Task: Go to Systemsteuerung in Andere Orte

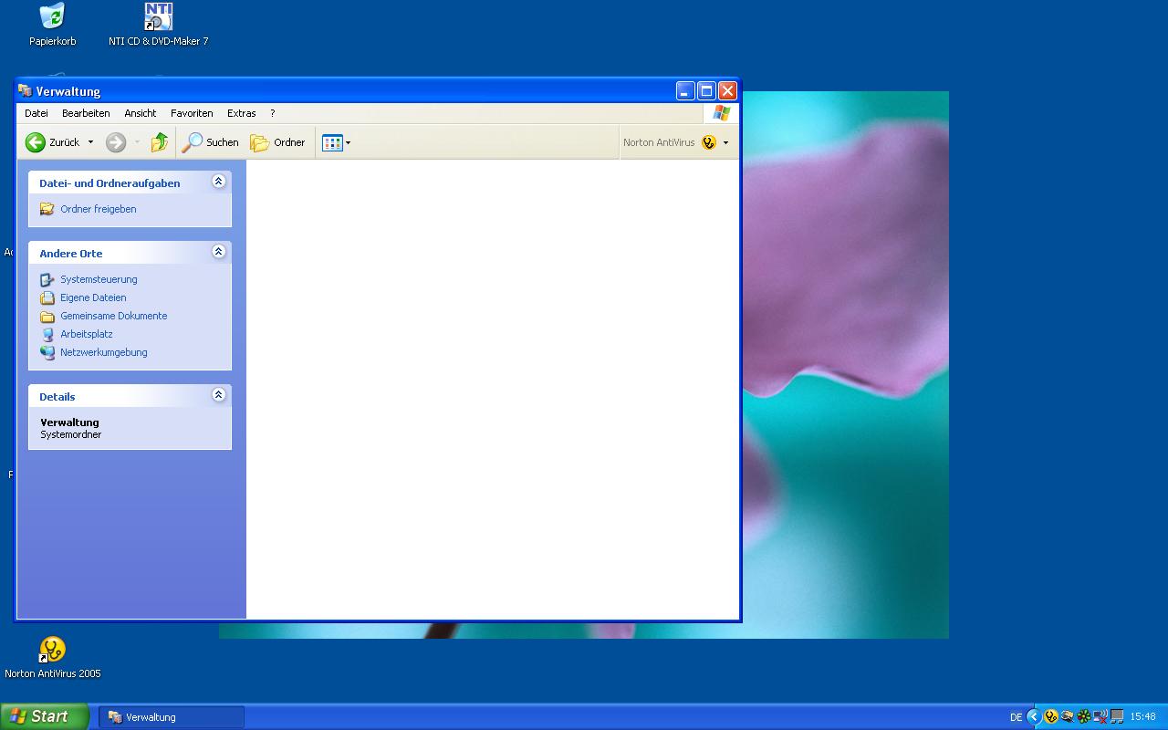Action: point(99,279)
